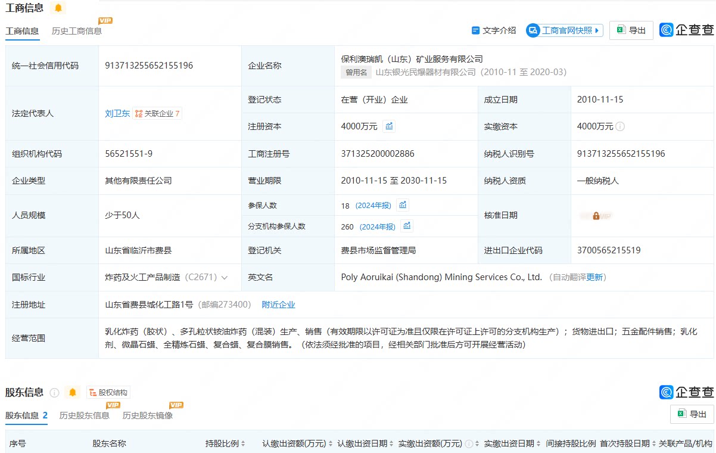Image resolution: width=716 pixels, height=453 pixels.
Task: Open the 股权结构 equity structure button
Action: pyautogui.click(x=108, y=392)
